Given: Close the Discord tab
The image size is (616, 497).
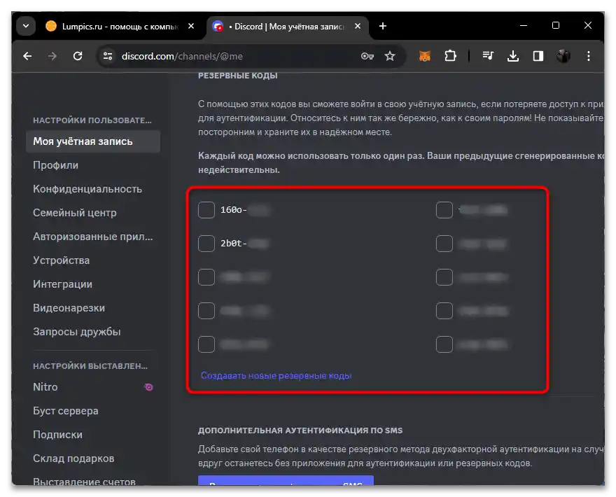Looking at the screenshot, I should pos(358,26).
